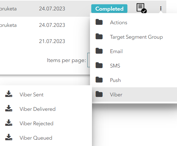Select Viber Delivered report option
Screen dimensions: 177x146
point(37,109)
